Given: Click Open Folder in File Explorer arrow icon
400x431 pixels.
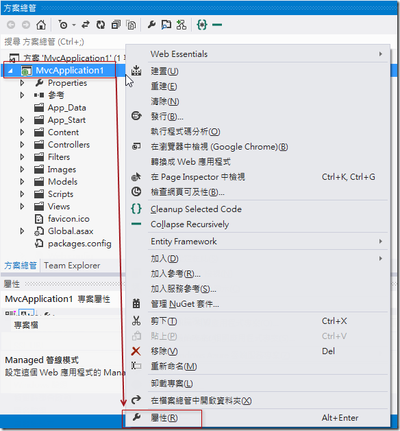Looking at the screenshot, I should click(136, 400).
